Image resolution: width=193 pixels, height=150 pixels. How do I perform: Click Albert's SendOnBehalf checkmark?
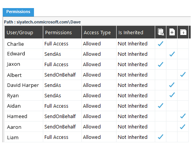[x=183, y=75]
